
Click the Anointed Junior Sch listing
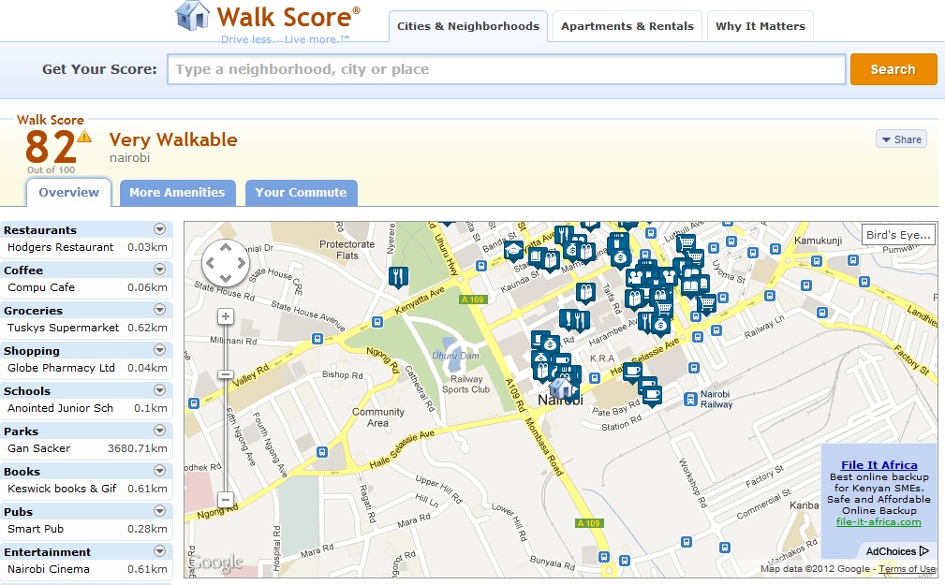[87, 408]
